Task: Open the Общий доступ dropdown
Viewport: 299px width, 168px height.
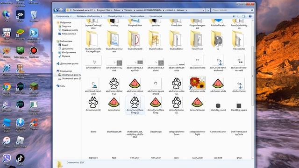Action: [x=116, y=16]
